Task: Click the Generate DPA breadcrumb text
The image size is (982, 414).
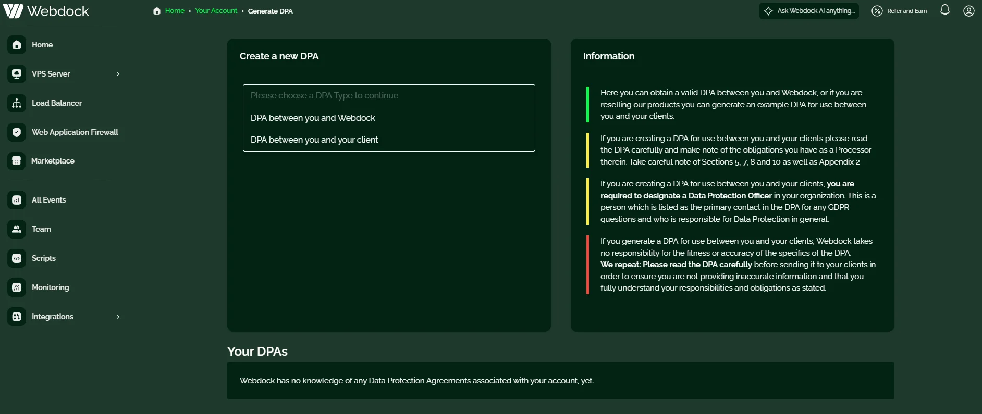Action: pos(270,11)
